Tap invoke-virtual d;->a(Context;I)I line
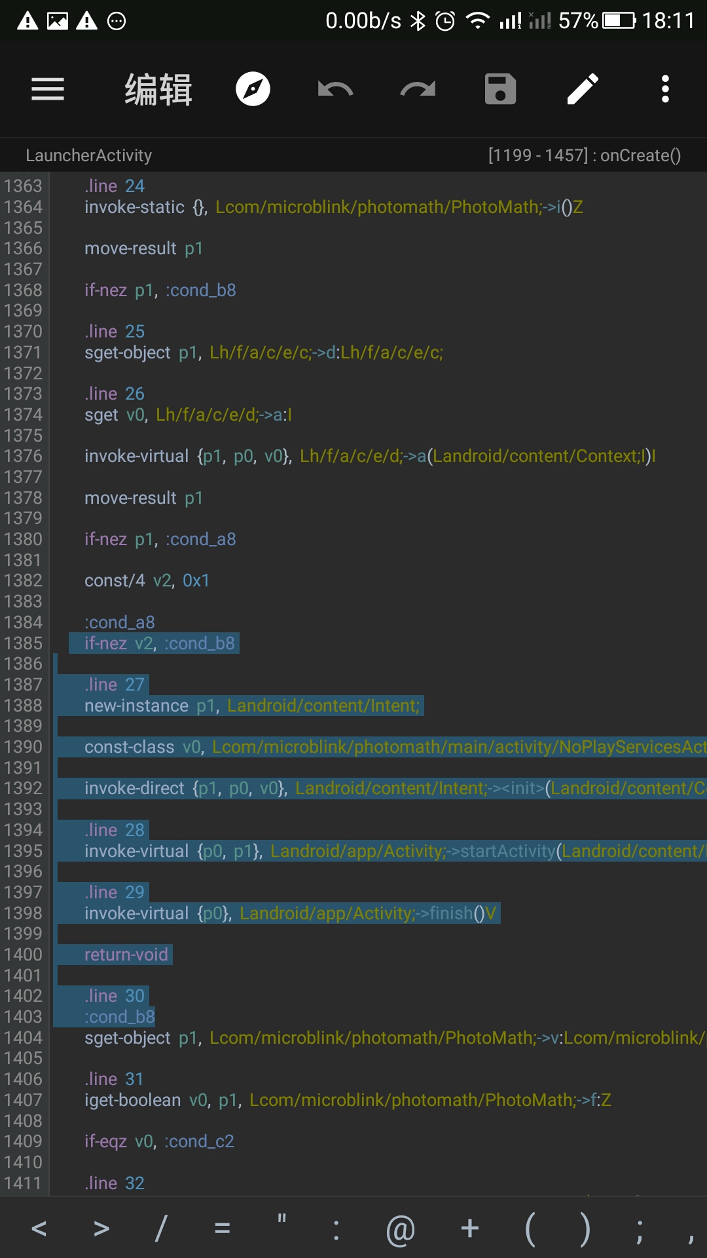Viewport: 707px width, 1258px height. point(370,456)
